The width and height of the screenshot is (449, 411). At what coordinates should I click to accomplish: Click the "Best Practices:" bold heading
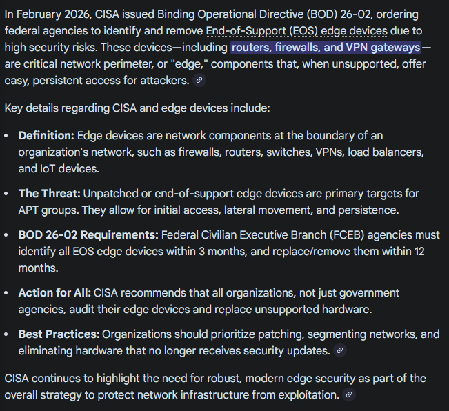[59, 334]
